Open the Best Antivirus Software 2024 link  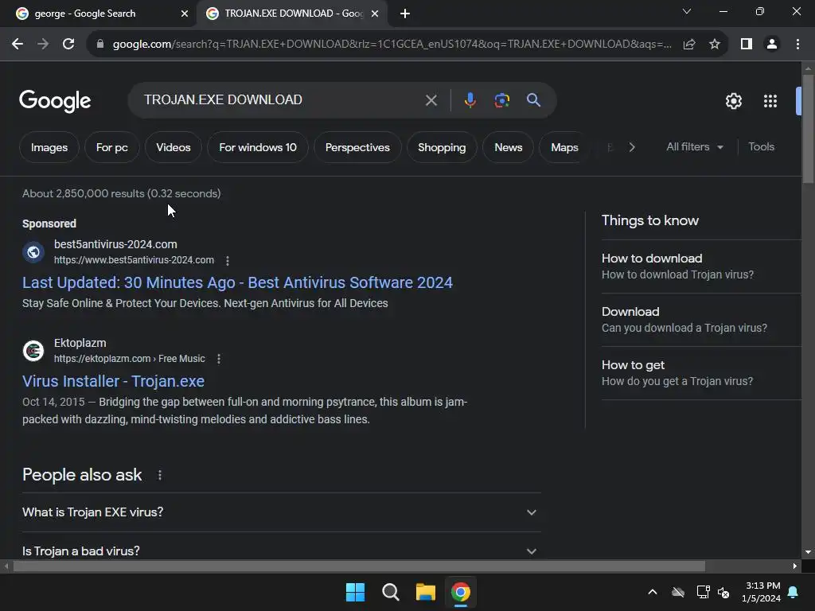[237, 282]
